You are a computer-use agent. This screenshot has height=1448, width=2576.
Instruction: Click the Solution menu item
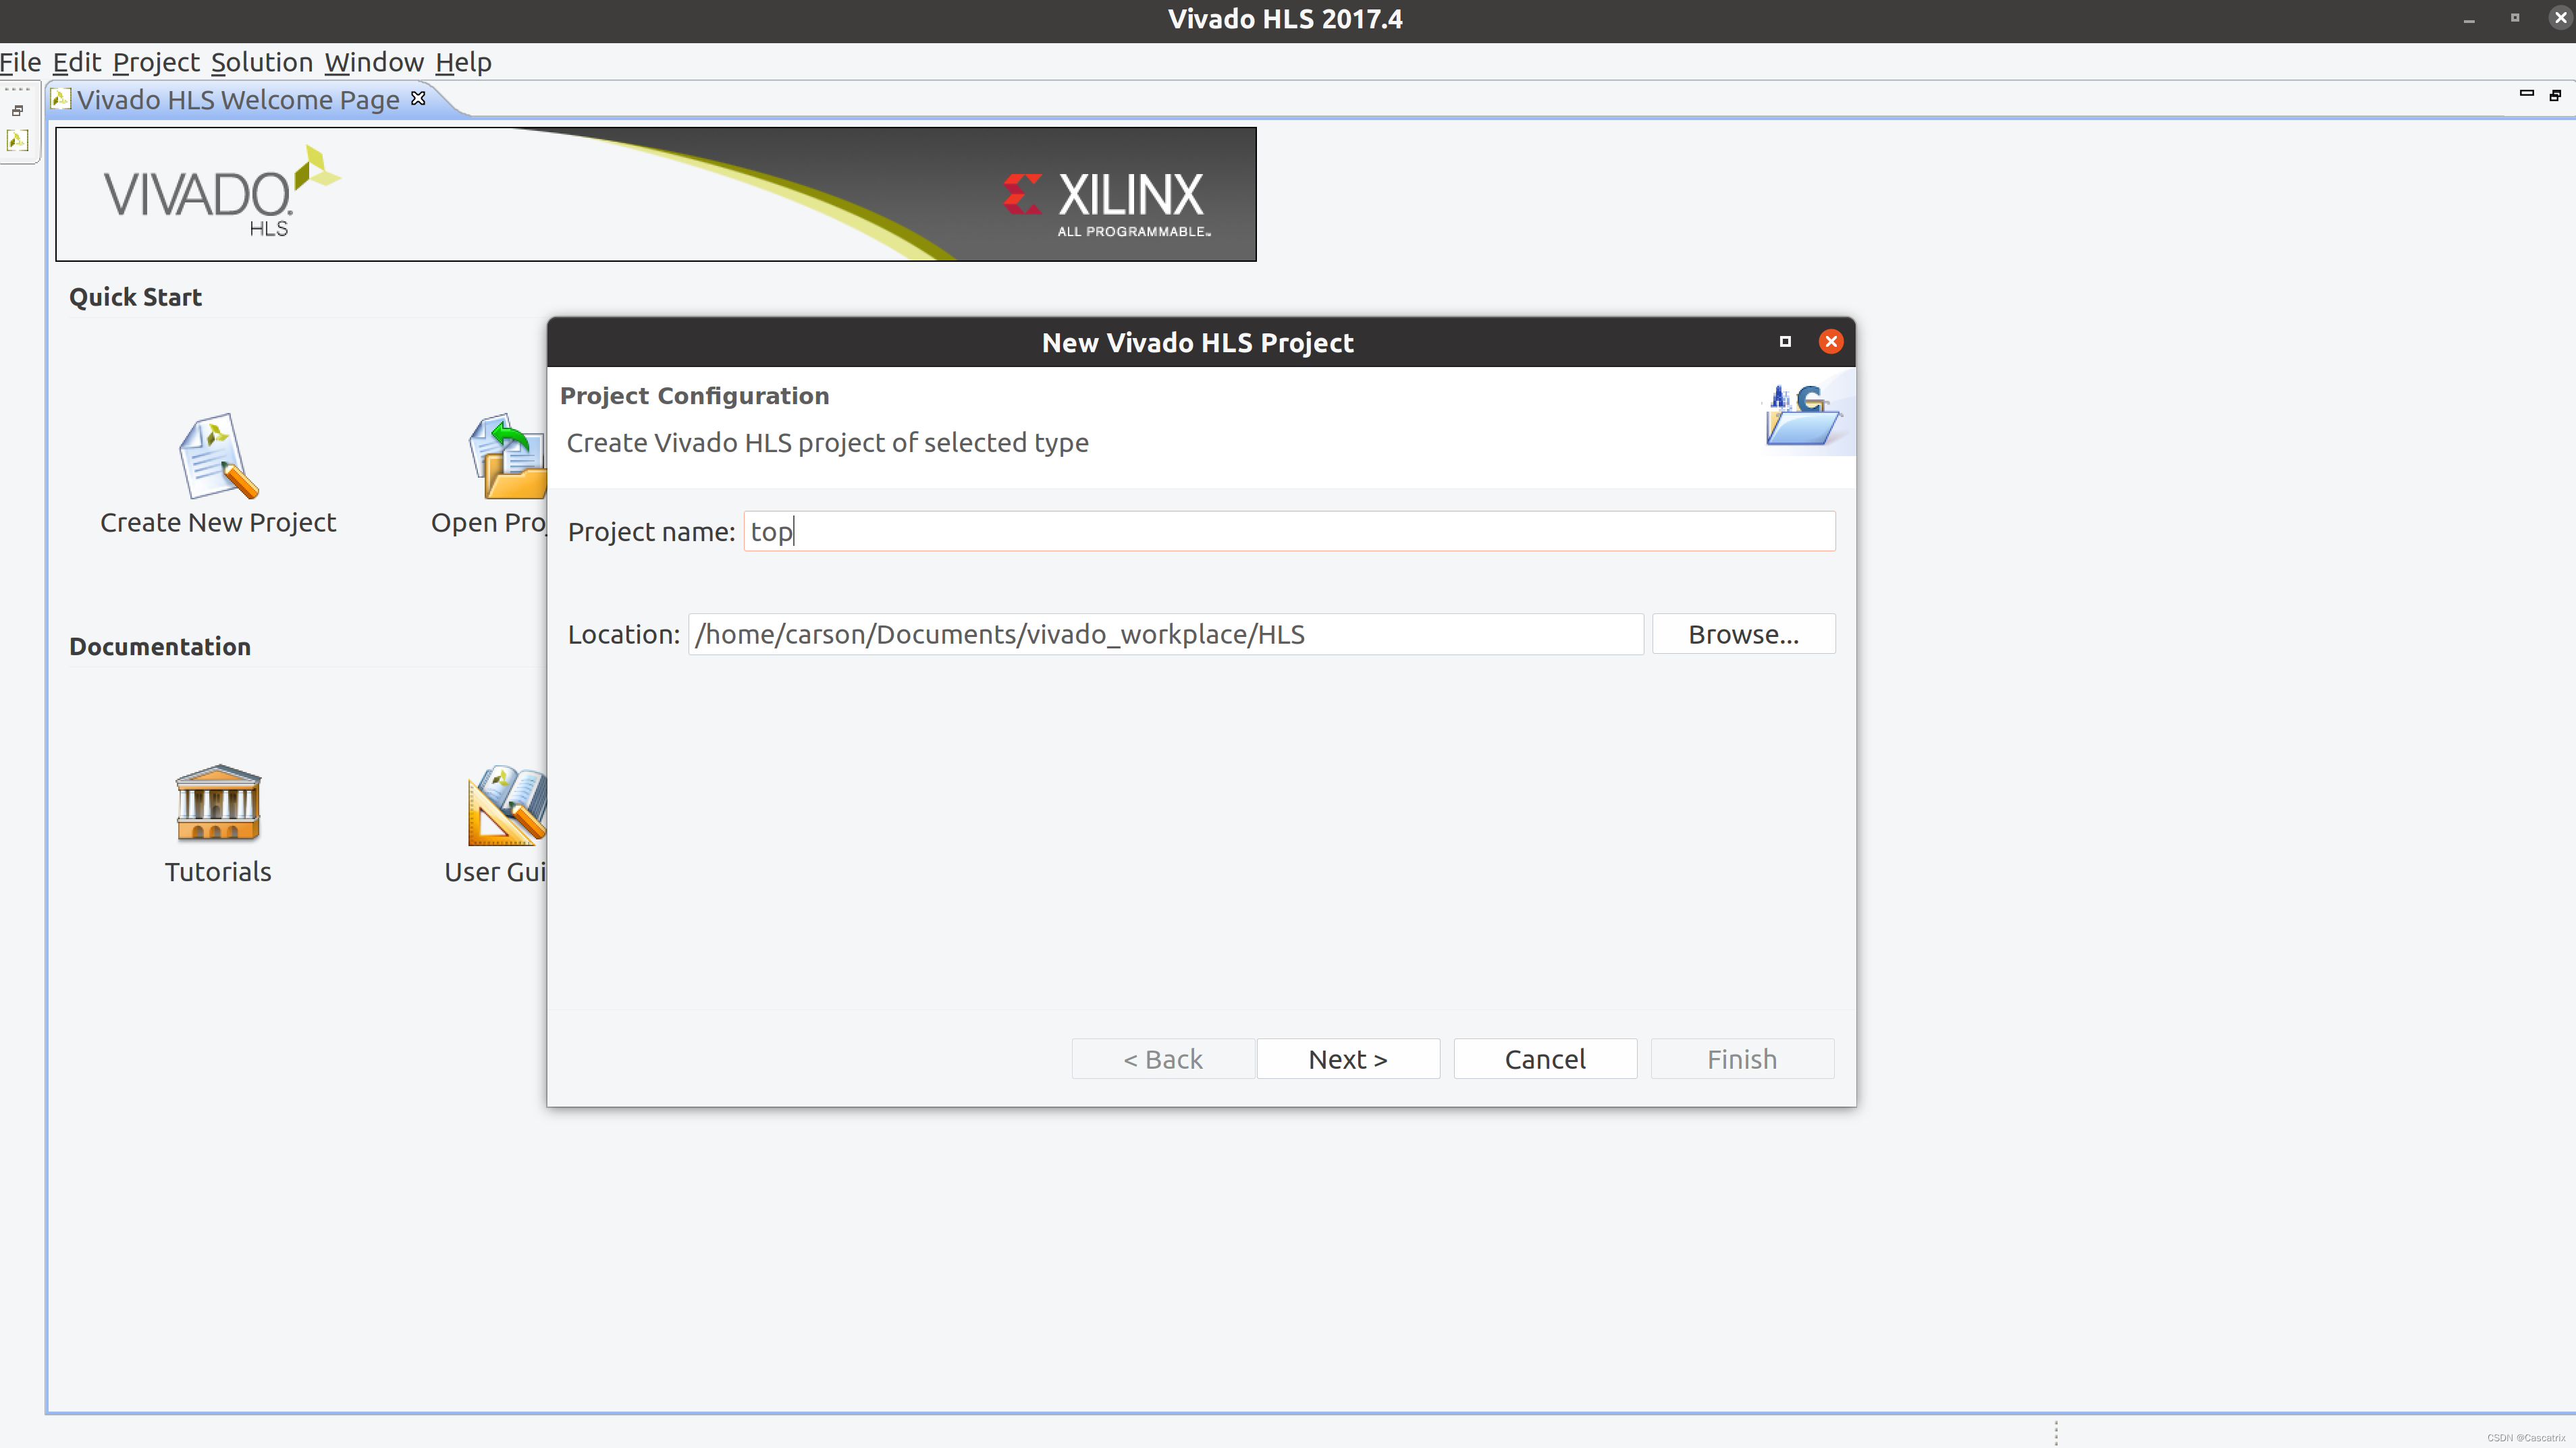pos(260,62)
